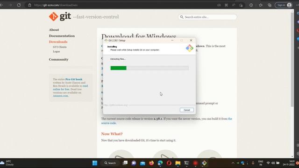Screen dimensions: 299x168
Task: Minimize the Git Setup window
Action: 172,41
